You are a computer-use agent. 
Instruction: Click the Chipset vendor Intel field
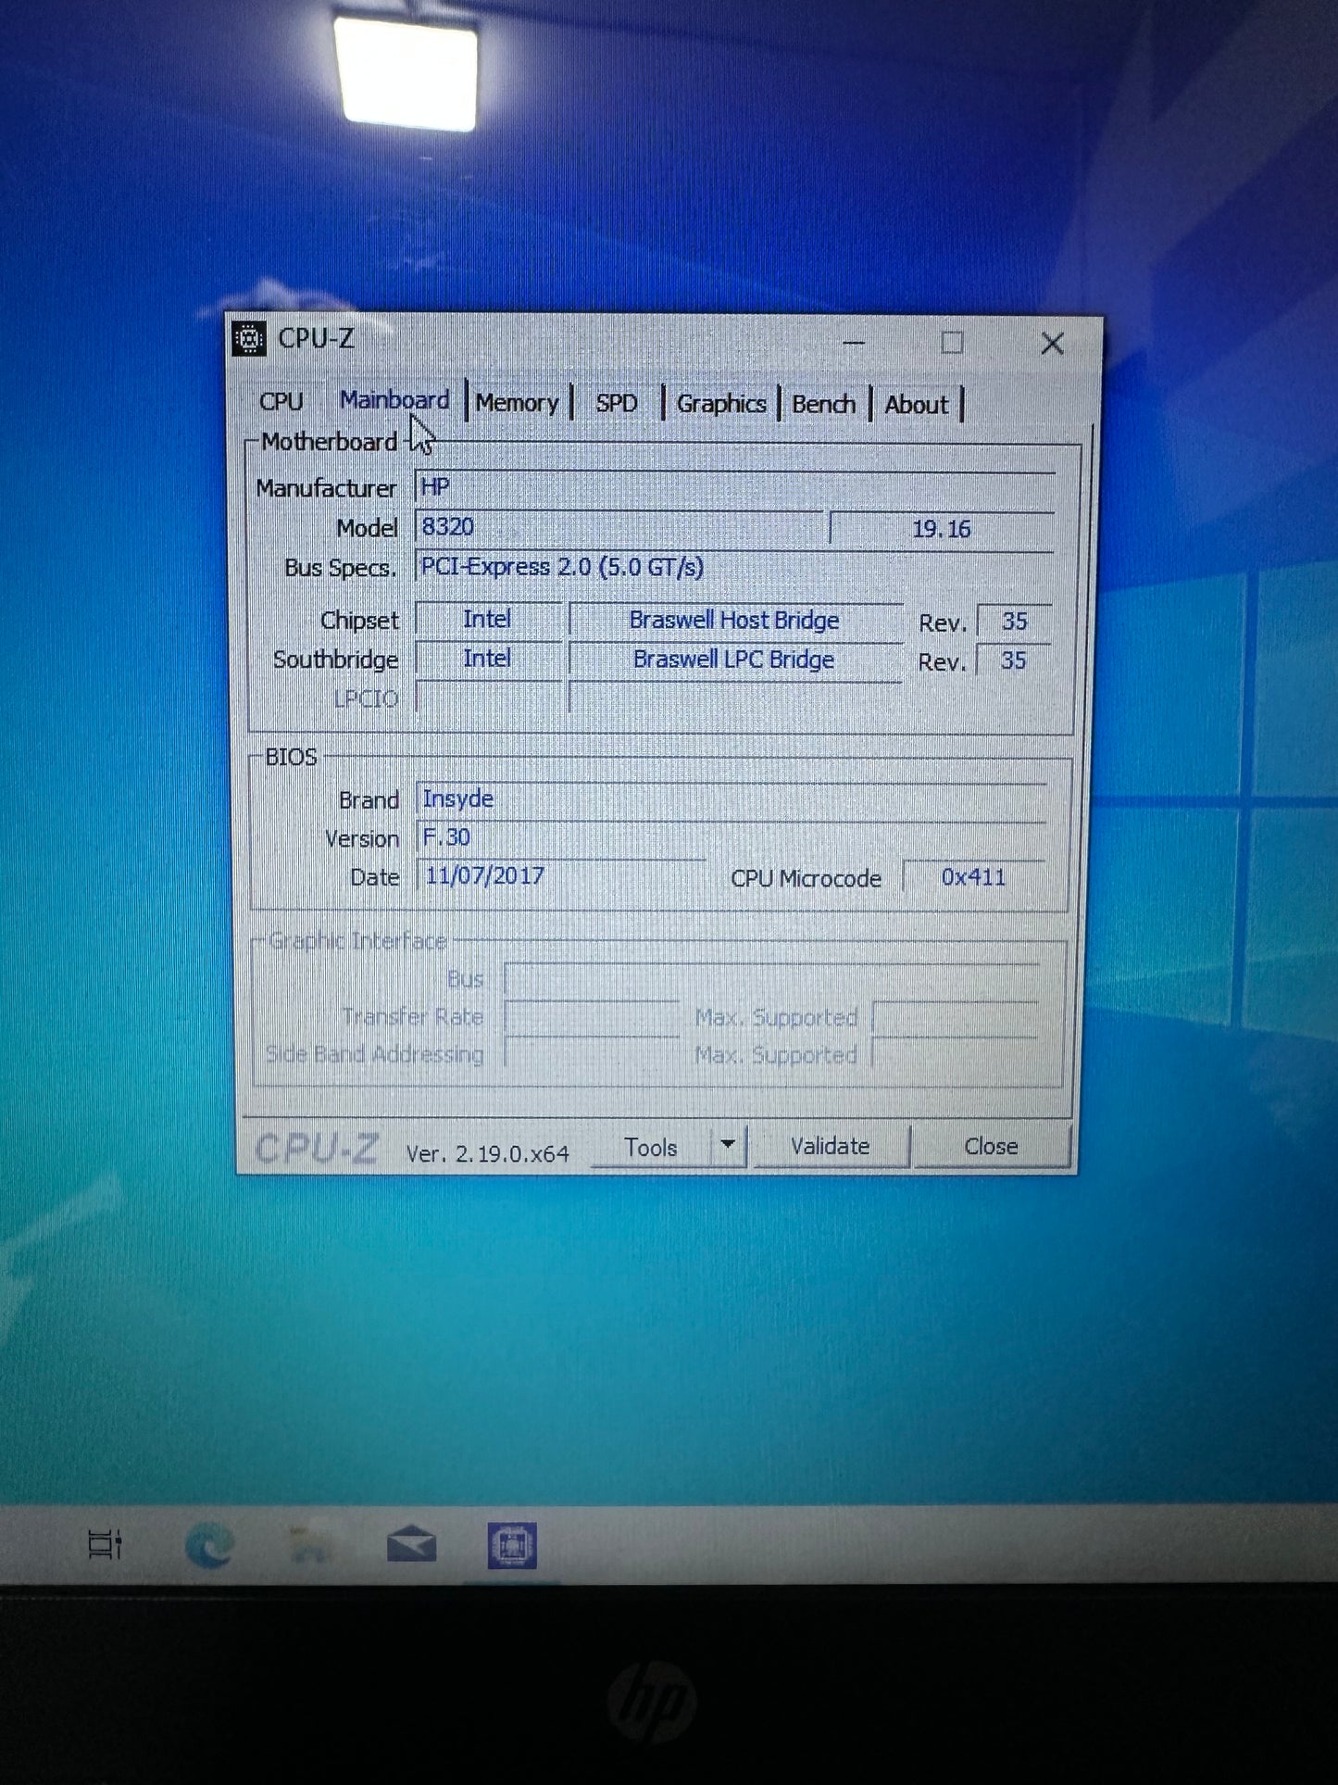488,619
